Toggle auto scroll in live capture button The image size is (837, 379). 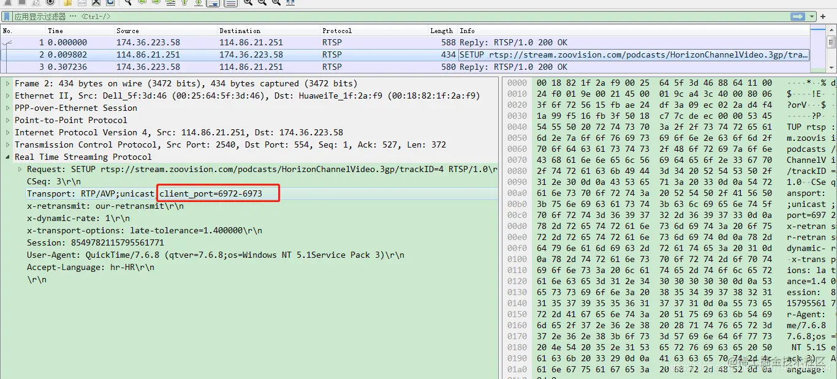tap(213, 2)
